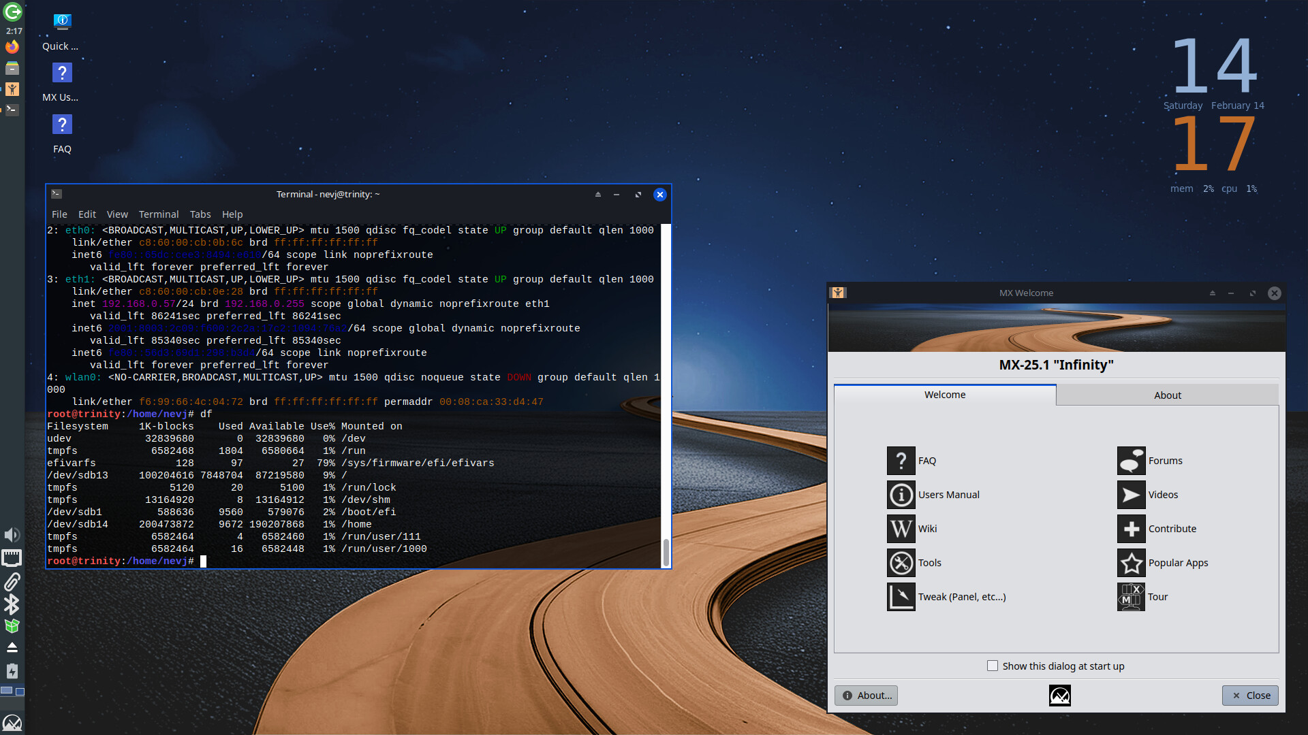Screen dimensions: 1308x735
Task: Click the Wiki icon
Action: (901, 529)
